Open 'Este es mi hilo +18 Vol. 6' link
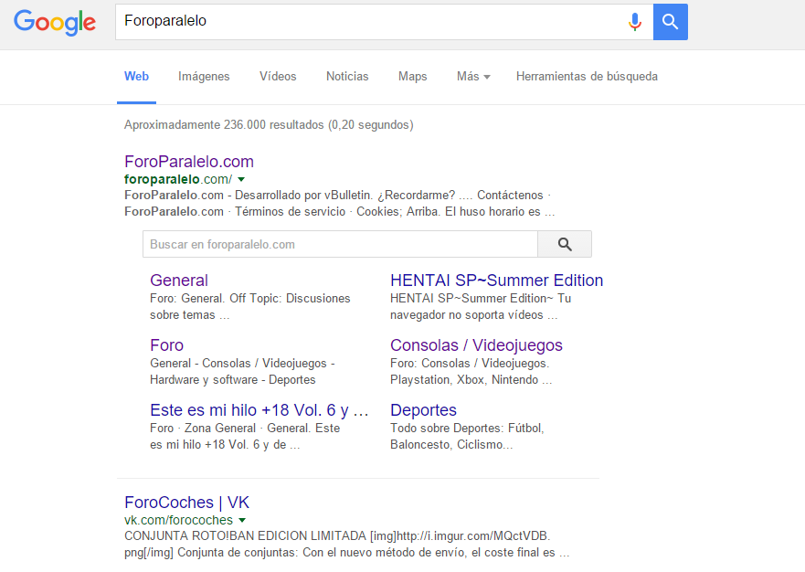805x572 pixels. pos(260,409)
